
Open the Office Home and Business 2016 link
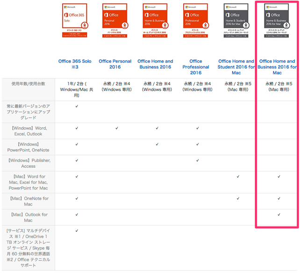tap(155, 64)
